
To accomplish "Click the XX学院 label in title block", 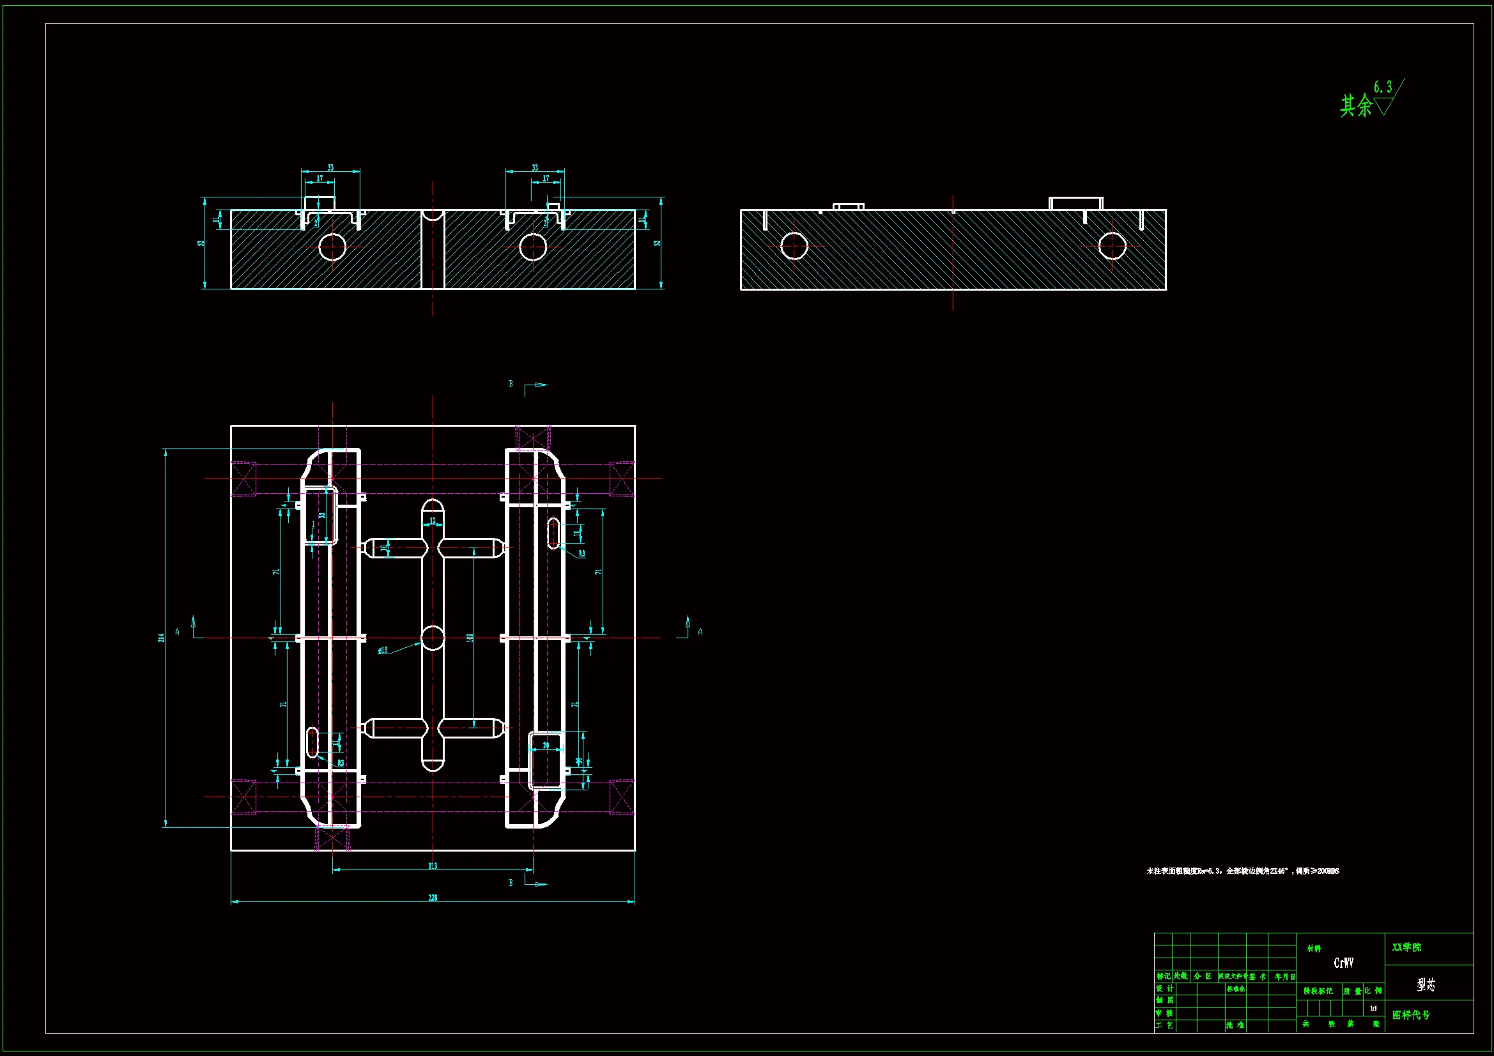I will [1407, 947].
